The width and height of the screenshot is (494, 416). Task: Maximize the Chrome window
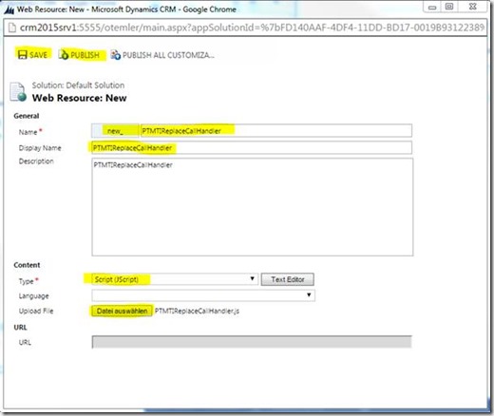click(449, 7)
